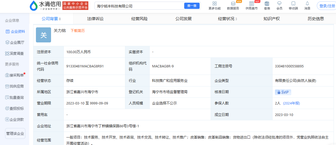Click 管理该企业 button
The width and height of the screenshot is (336, 145).
15,133
